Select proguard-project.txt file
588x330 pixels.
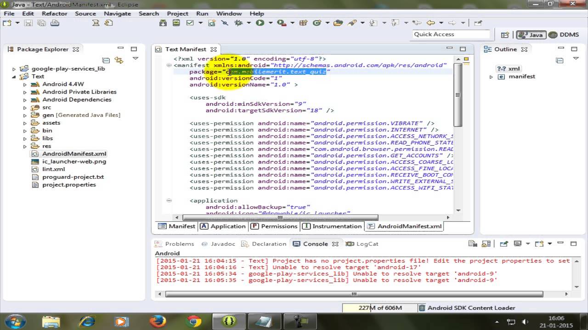[68, 177]
